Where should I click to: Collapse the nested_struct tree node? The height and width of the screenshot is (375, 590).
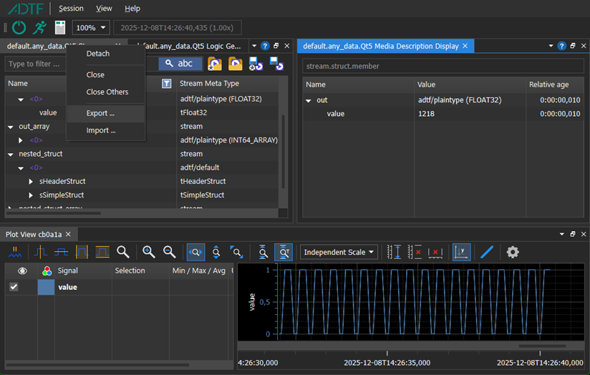(11, 154)
